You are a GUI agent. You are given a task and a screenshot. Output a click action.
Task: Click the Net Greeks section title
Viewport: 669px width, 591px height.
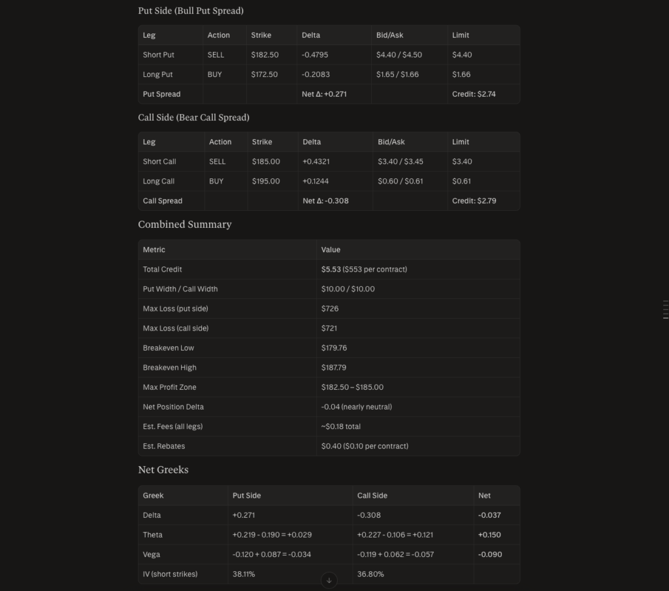163,470
